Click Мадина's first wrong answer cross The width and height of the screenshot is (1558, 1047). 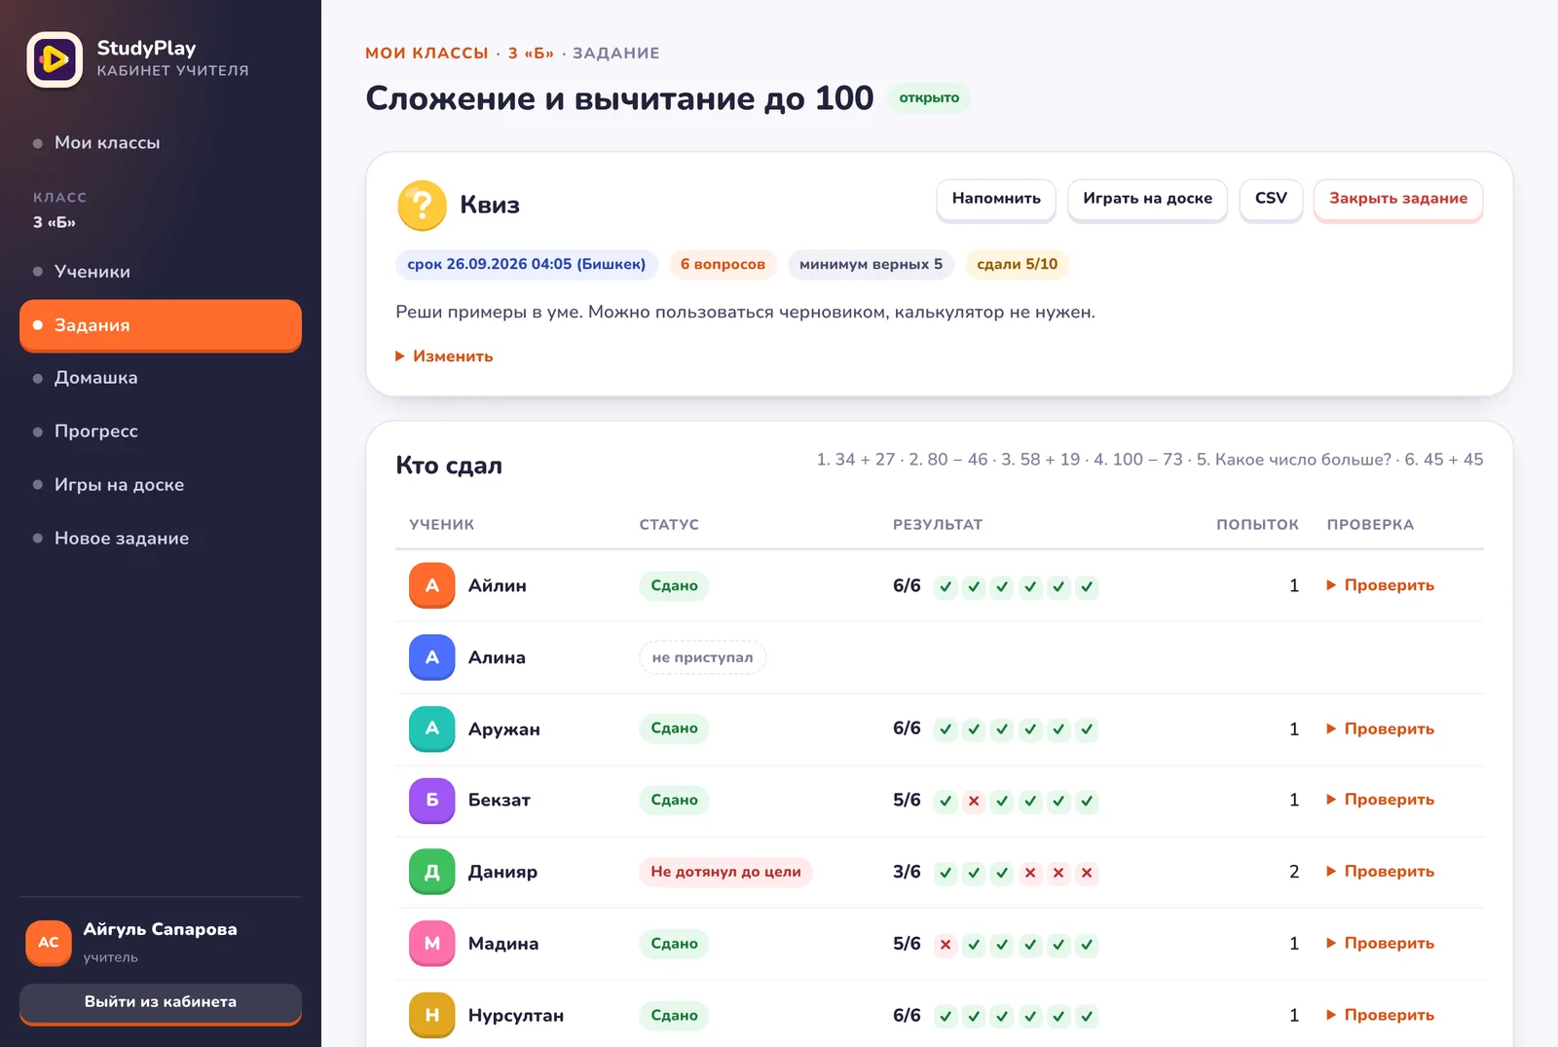tap(946, 945)
